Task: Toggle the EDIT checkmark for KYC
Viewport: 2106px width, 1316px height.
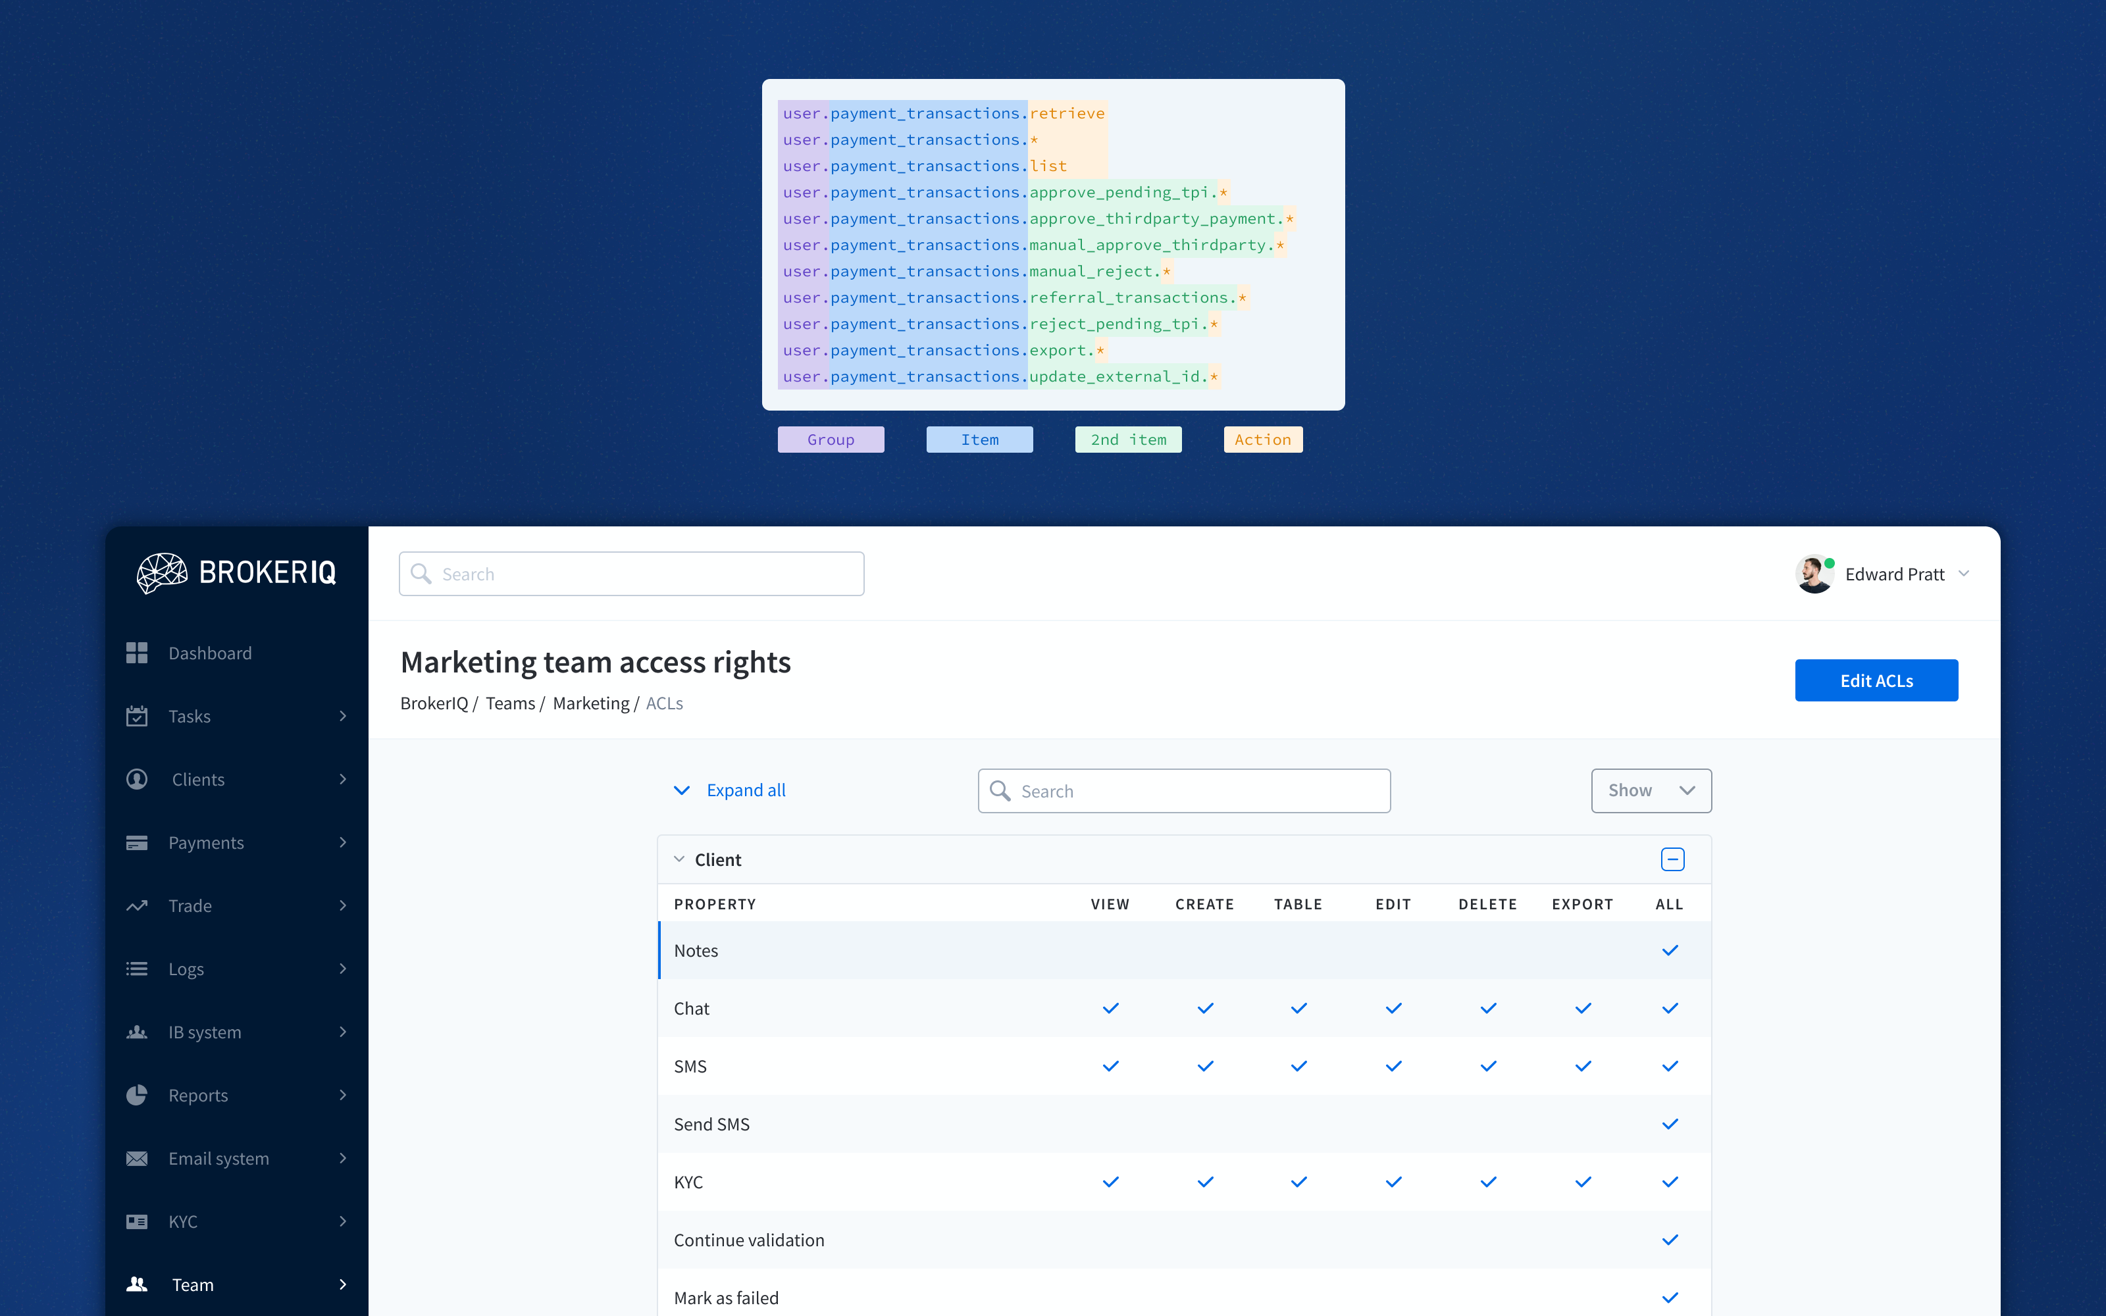Action: pyautogui.click(x=1393, y=1182)
